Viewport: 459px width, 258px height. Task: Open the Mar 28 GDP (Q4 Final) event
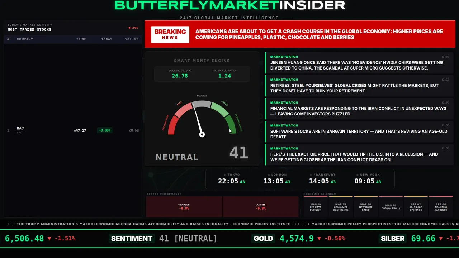(x=391, y=207)
